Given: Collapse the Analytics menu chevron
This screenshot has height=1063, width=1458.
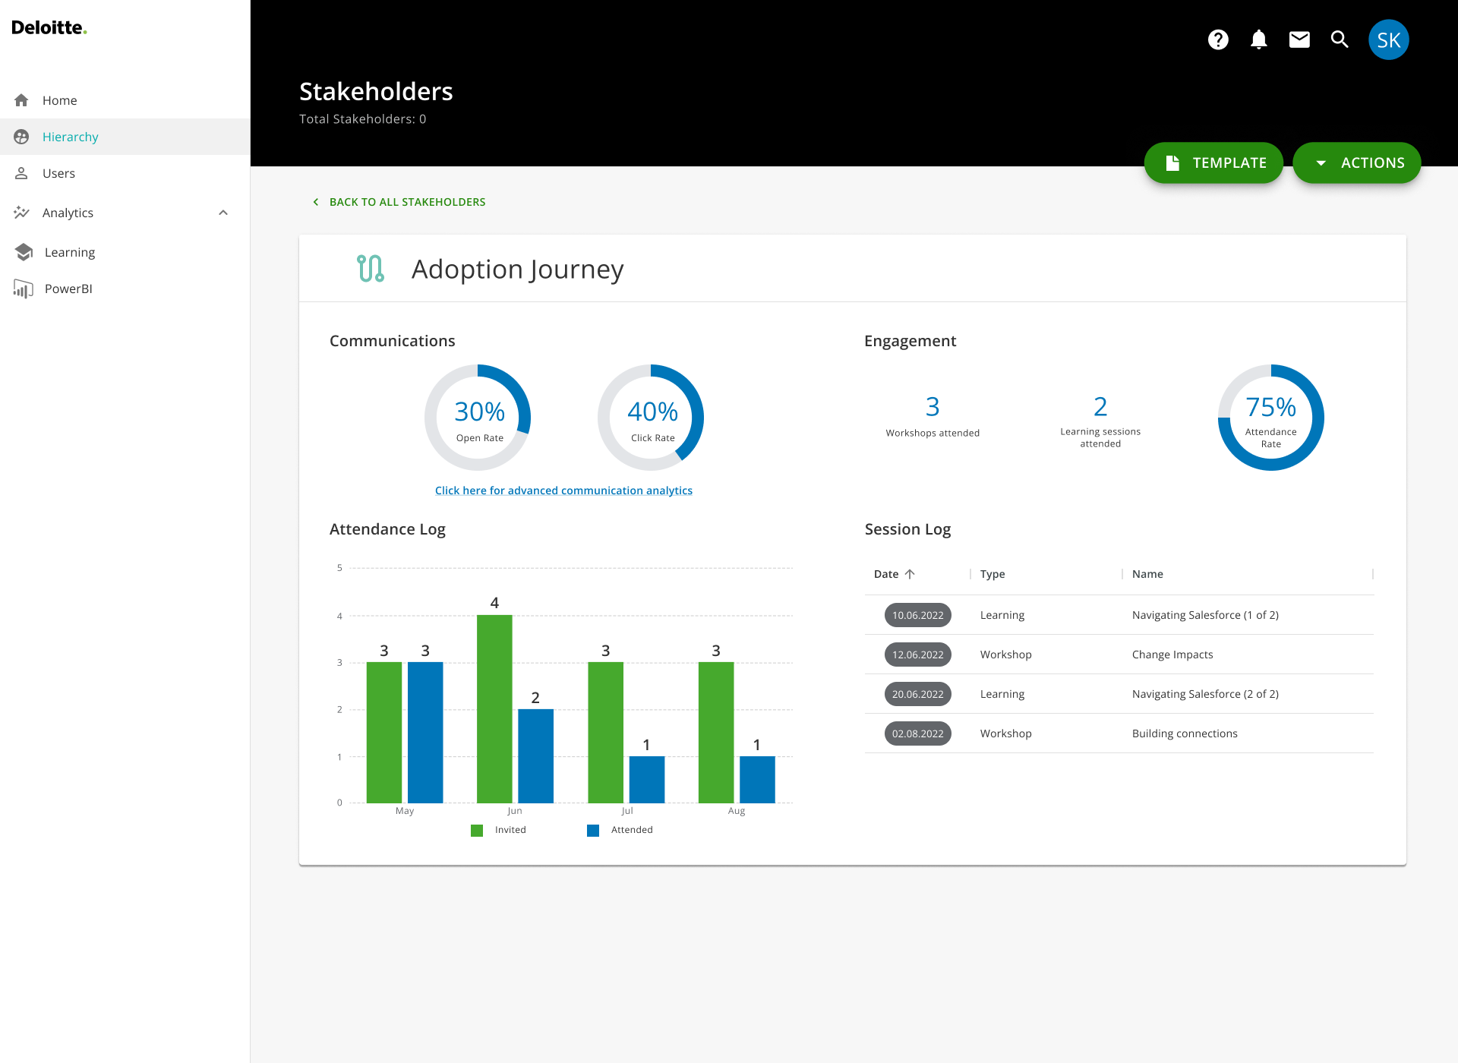Looking at the screenshot, I should coord(223,213).
